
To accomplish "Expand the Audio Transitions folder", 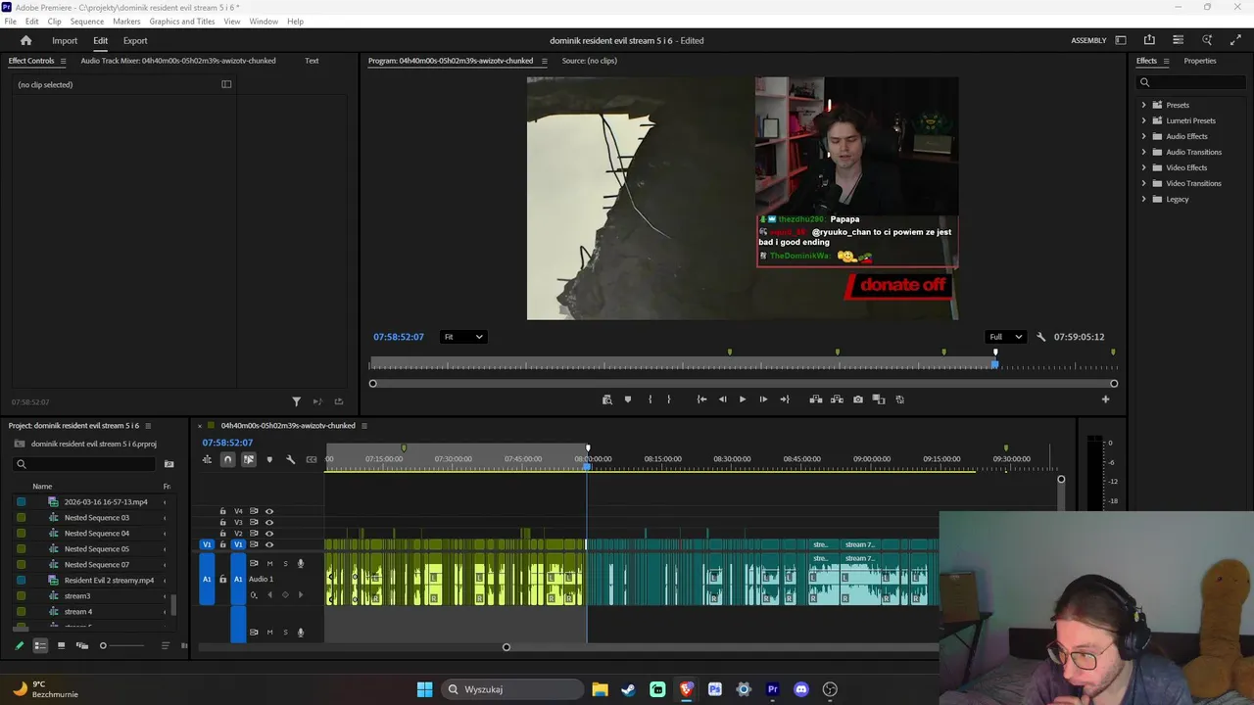I will click(x=1143, y=152).
